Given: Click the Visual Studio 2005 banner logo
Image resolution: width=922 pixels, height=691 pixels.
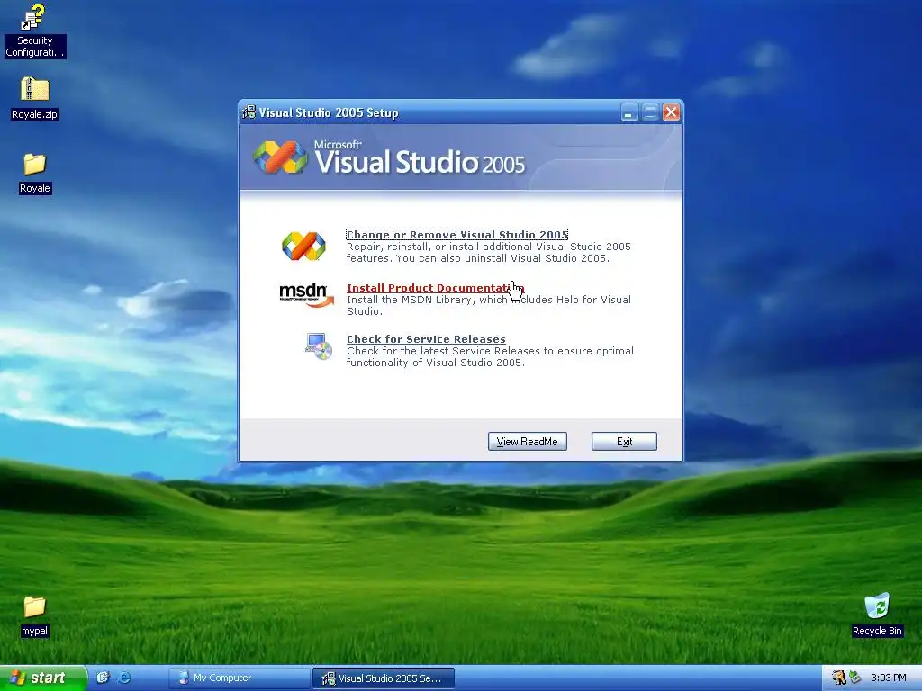Looking at the screenshot, I should tap(389, 157).
